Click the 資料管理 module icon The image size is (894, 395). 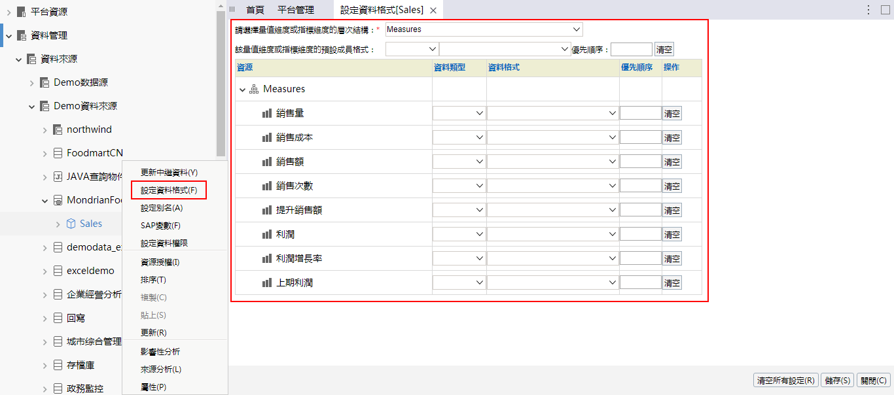22,35
